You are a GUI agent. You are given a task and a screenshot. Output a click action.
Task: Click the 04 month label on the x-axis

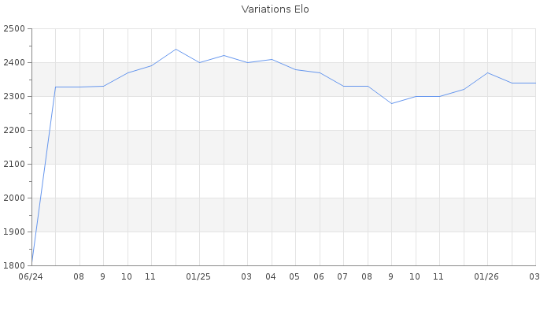271,276
